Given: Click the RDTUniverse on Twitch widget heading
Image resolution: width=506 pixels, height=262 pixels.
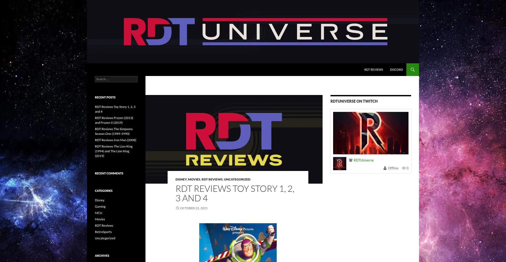Looking at the screenshot, I should coord(354,101).
